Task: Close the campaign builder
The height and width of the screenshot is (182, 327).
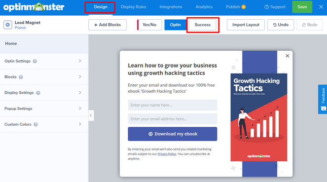Action: point(321,7)
